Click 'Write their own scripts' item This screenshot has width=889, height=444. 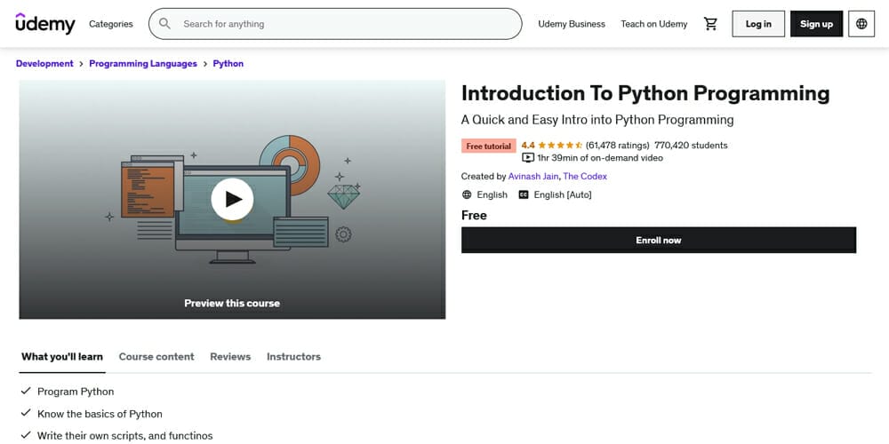point(124,436)
